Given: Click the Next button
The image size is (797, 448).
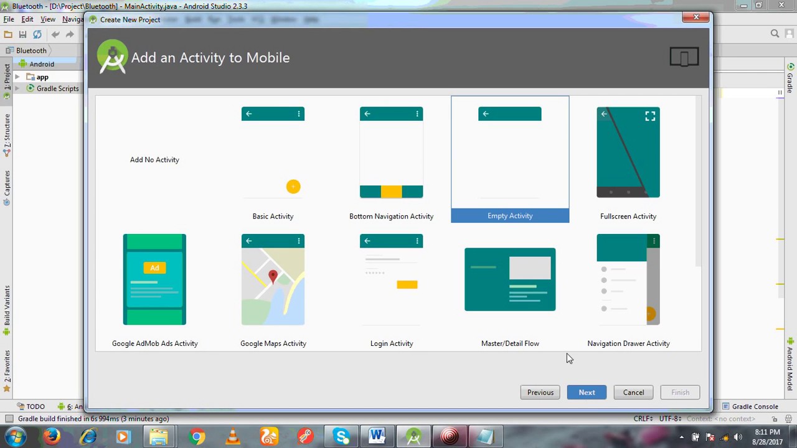Looking at the screenshot, I should click(587, 393).
